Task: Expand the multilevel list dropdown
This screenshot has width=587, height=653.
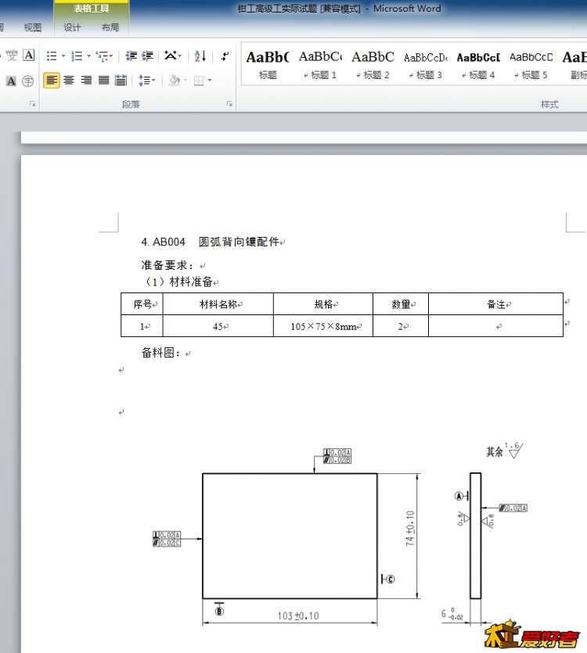Action: (111, 56)
